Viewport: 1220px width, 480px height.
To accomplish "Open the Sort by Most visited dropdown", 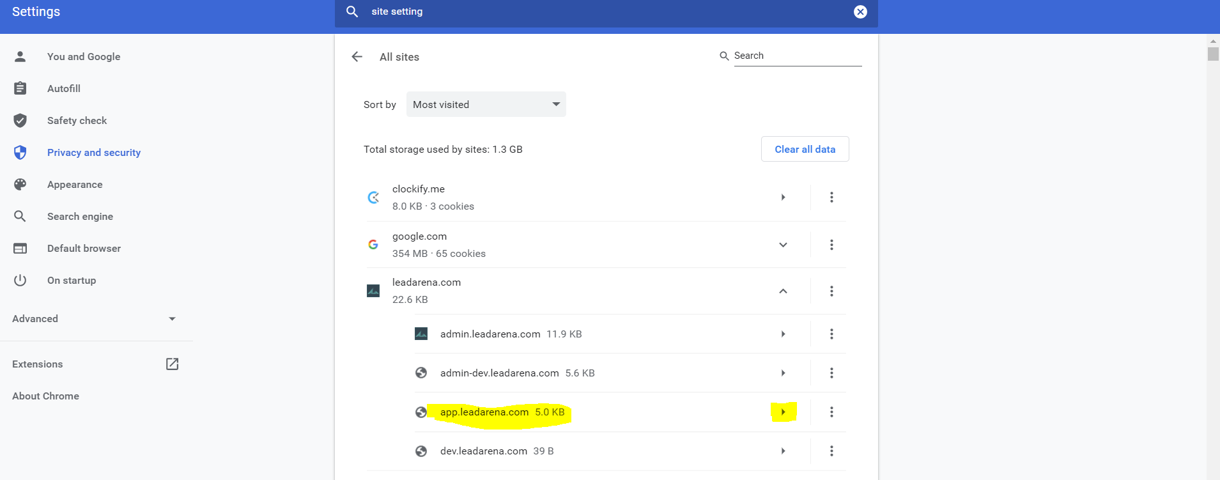I will click(x=486, y=104).
